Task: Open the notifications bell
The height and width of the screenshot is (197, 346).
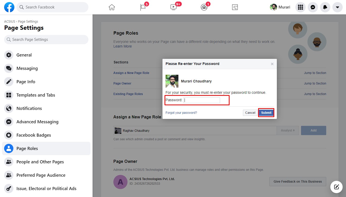Action: (325, 7)
